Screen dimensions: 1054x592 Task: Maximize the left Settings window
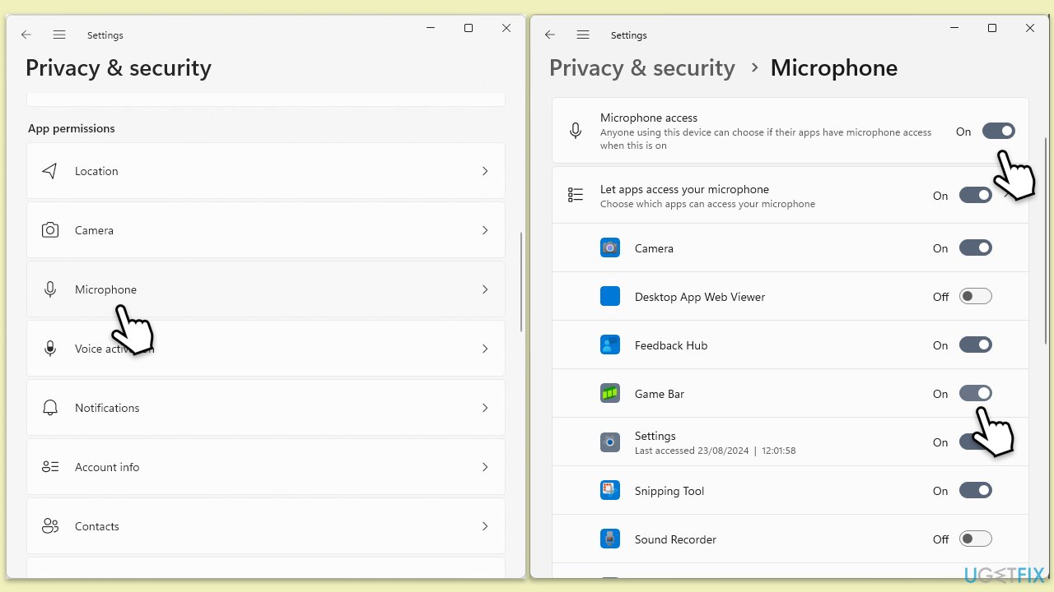[x=469, y=28]
